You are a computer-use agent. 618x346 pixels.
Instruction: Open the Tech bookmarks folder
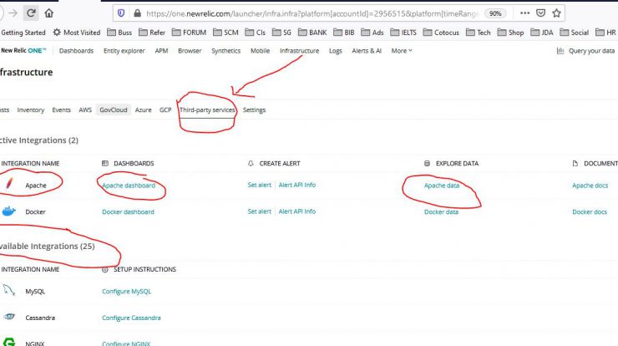pyautogui.click(x=478, y=33)
